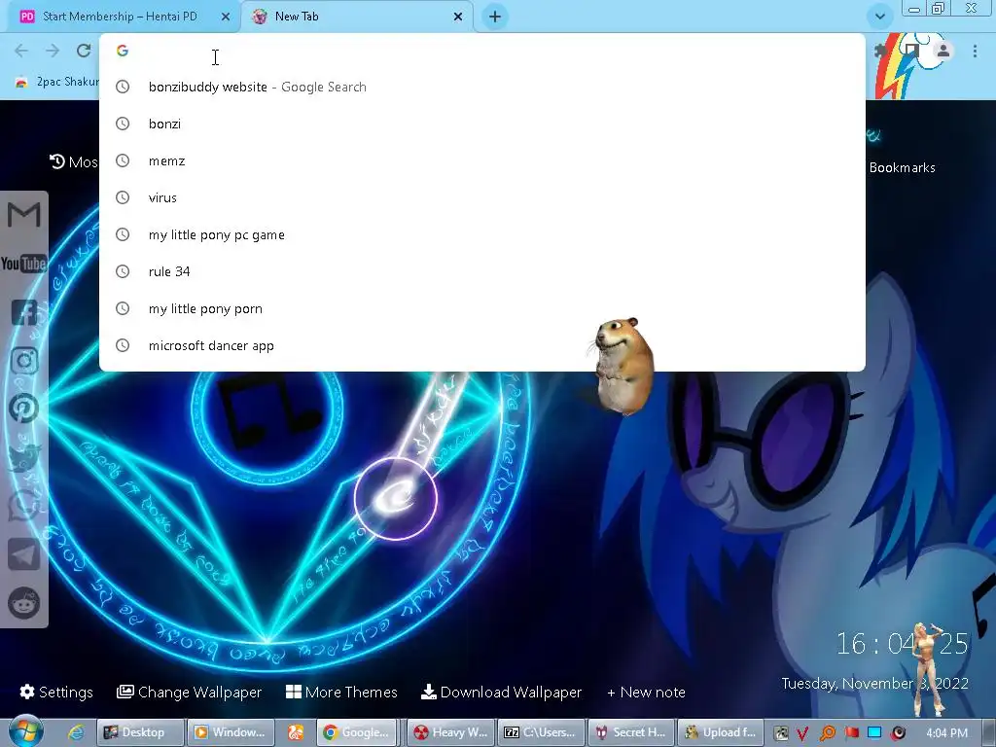Open the 2pac Shakur bookmark
This screenshot has width=996, height=747.
[57, 82]
